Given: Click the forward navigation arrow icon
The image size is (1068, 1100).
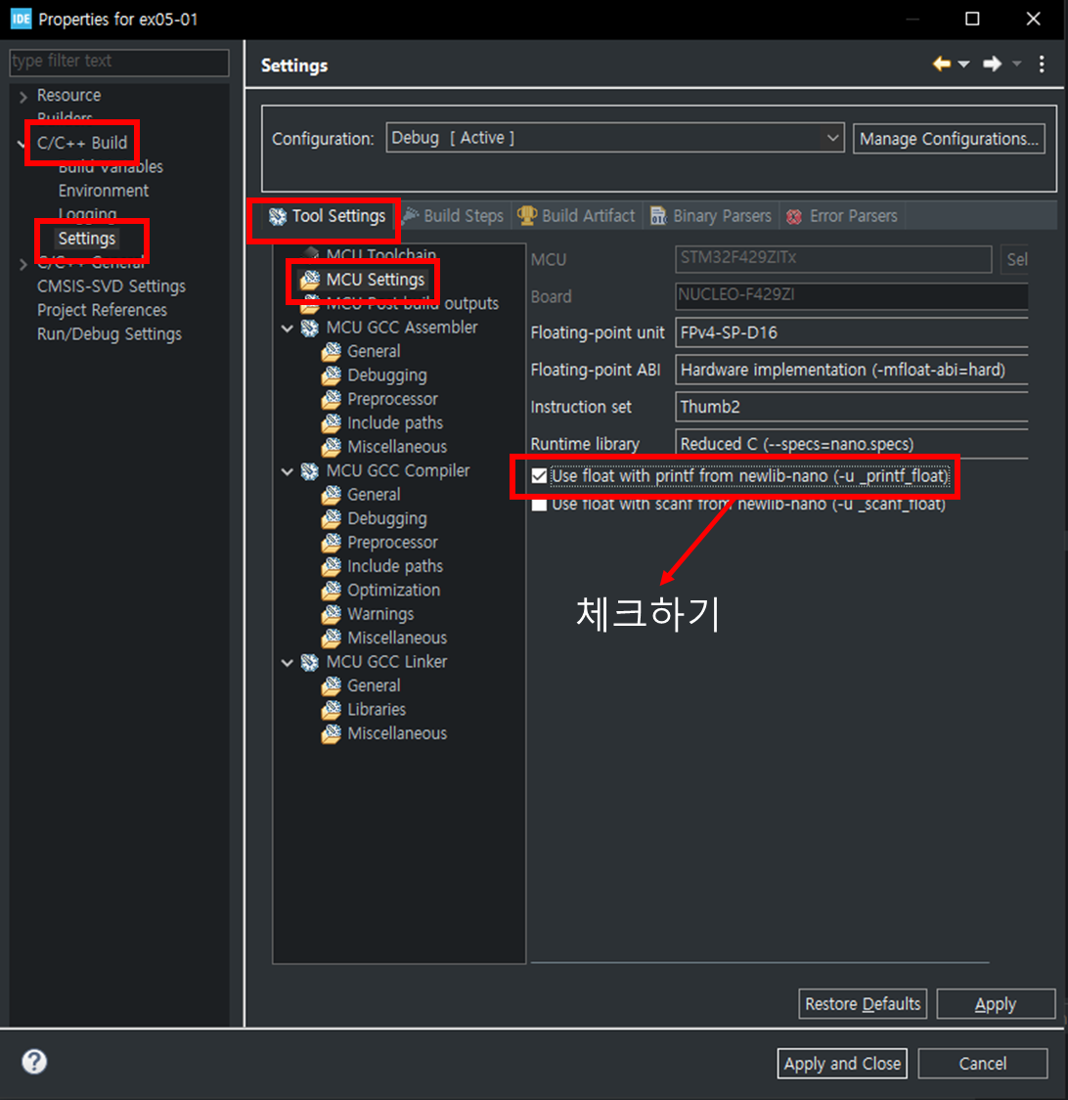Looking at the screenshot, I should (992, 64).
